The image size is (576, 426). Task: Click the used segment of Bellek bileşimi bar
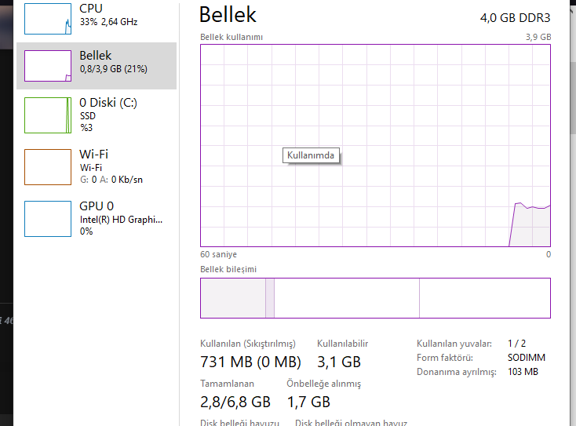[233, 298]
